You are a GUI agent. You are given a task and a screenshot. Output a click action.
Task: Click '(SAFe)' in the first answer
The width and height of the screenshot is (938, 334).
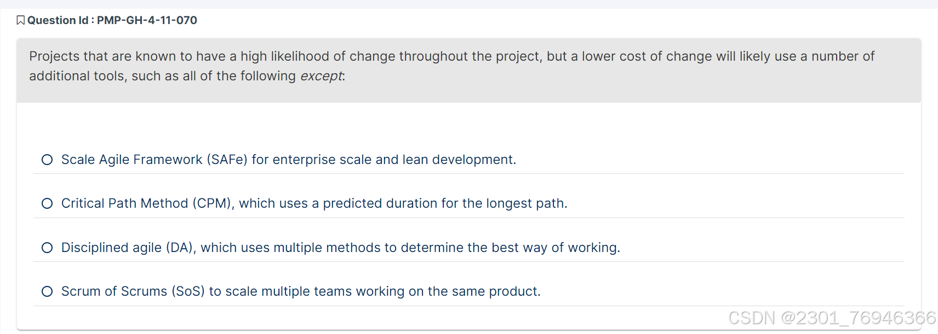[227, 160]
